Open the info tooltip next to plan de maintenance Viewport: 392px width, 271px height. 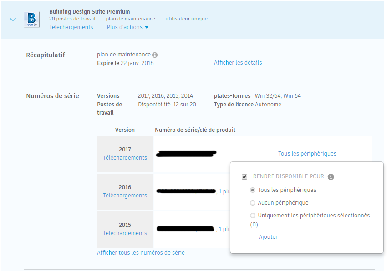(x=154, y=54)
